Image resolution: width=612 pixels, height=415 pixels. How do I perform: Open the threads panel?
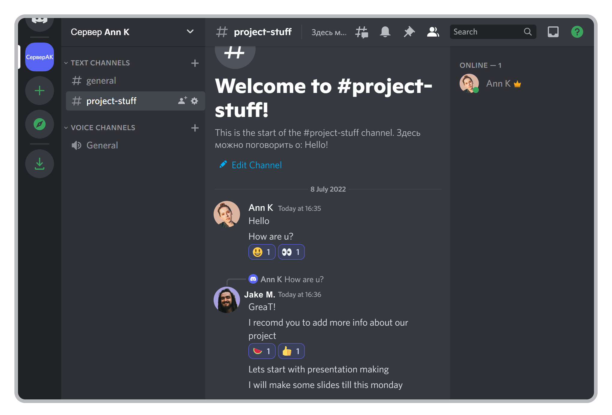[x=361, y=32]
